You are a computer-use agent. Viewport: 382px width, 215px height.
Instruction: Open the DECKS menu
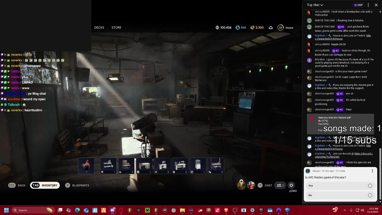99,27
